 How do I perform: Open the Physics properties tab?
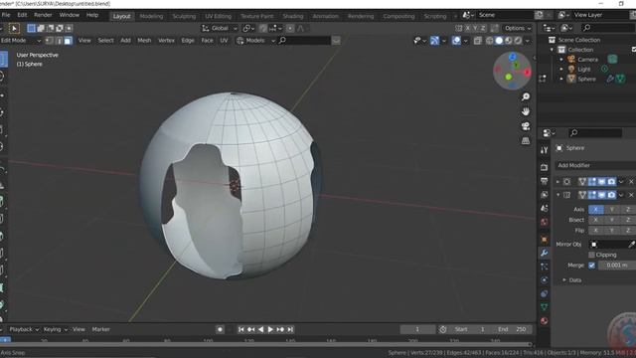click(545, 280)
